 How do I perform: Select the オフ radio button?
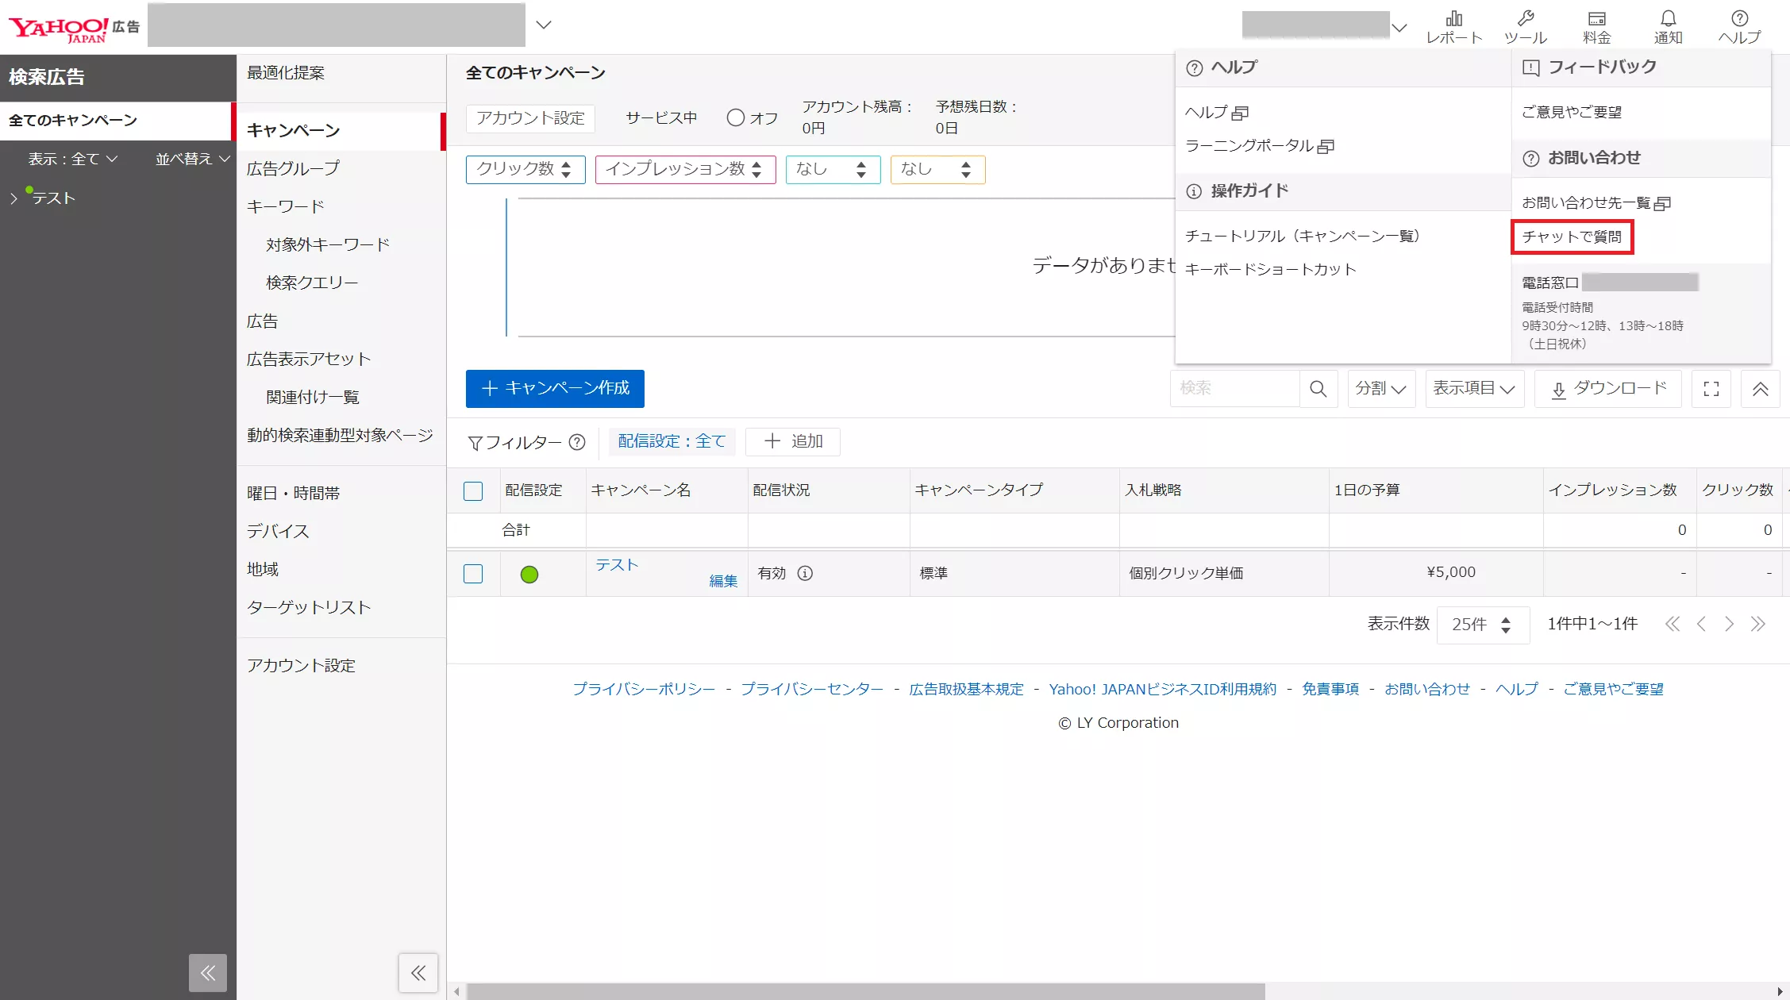[x=736, y=117]
